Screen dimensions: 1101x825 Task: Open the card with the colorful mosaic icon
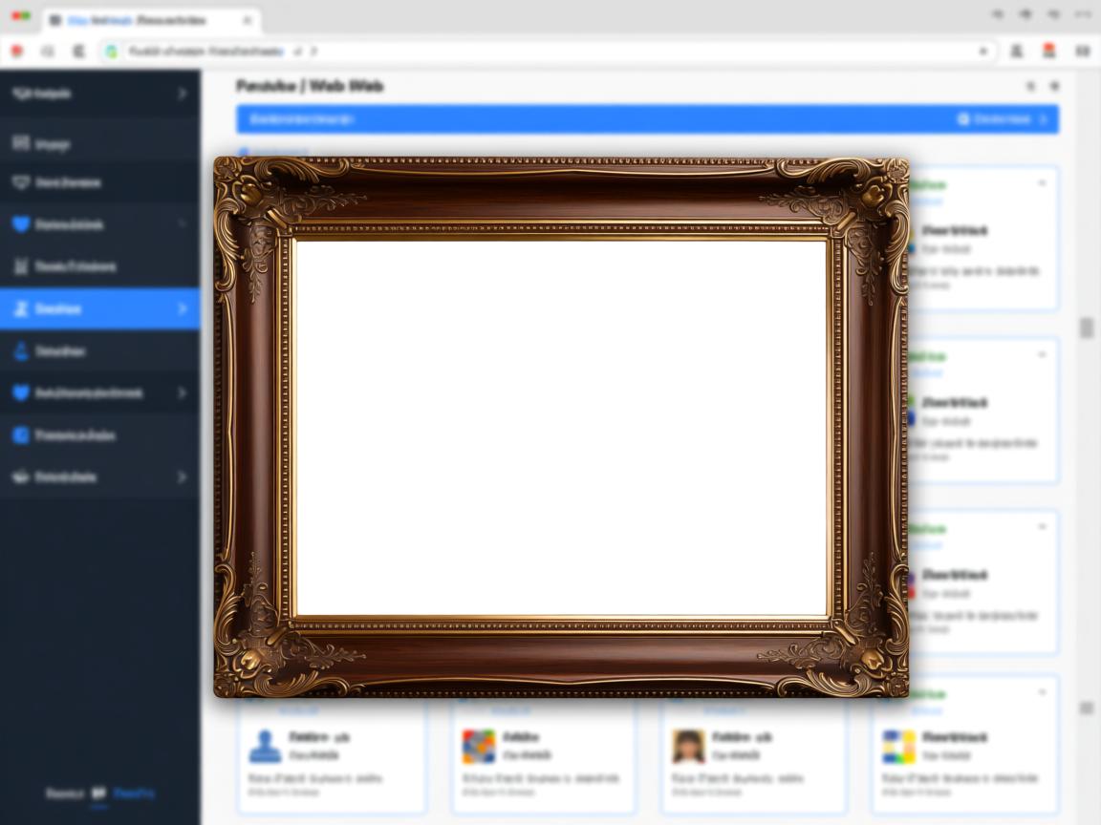pos(478,746)
